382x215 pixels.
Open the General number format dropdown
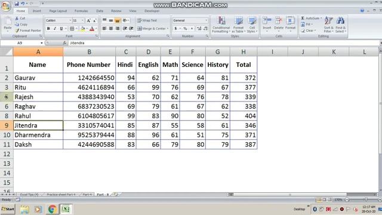[x=207, y=20]
